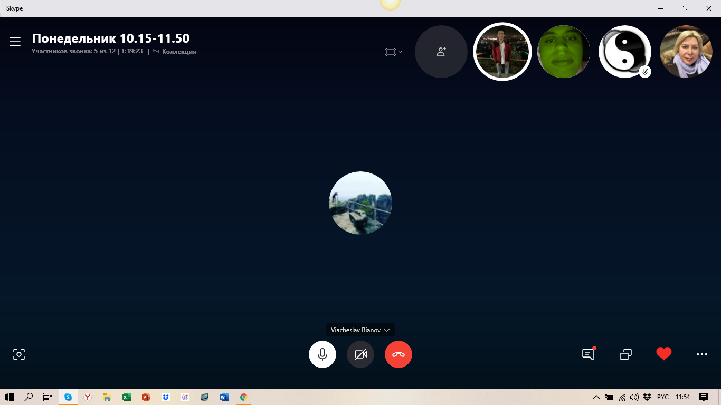721x405 pixels.
Task: Open the chat conversation icon
Action: tap(588, 354)
